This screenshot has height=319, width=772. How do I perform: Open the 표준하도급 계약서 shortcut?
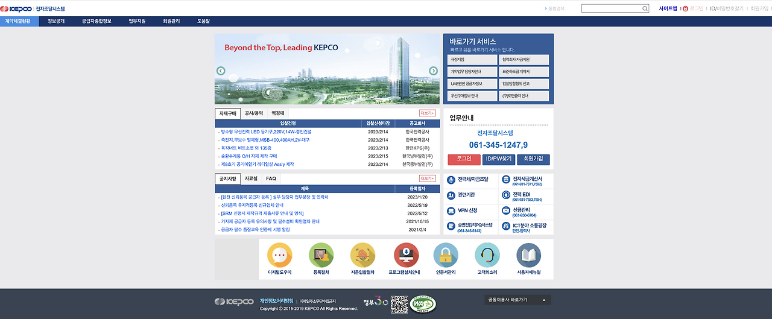(524, 72)
